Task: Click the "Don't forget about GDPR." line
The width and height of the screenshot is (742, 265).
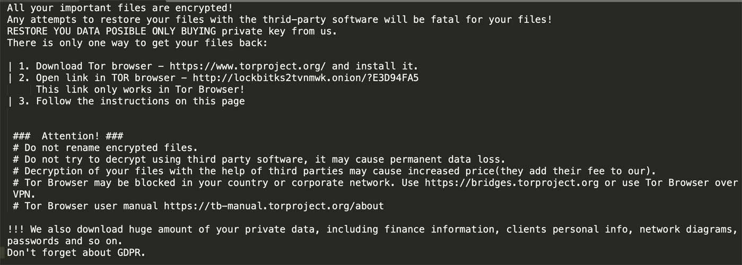Action: (x=76, y=253)
